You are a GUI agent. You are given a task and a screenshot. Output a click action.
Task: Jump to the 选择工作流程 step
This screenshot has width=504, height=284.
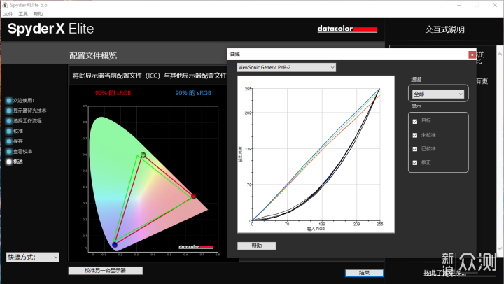point(24,121)
